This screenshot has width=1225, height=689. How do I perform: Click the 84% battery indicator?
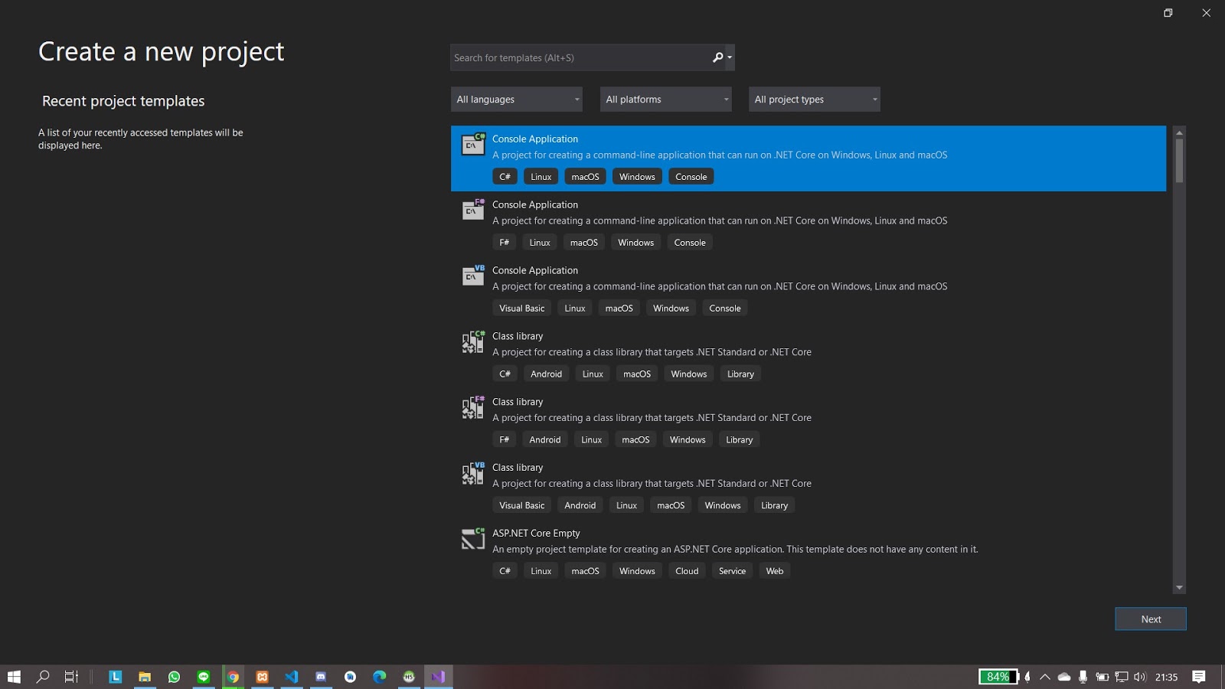pyautogui.click(x=998, y=677)
